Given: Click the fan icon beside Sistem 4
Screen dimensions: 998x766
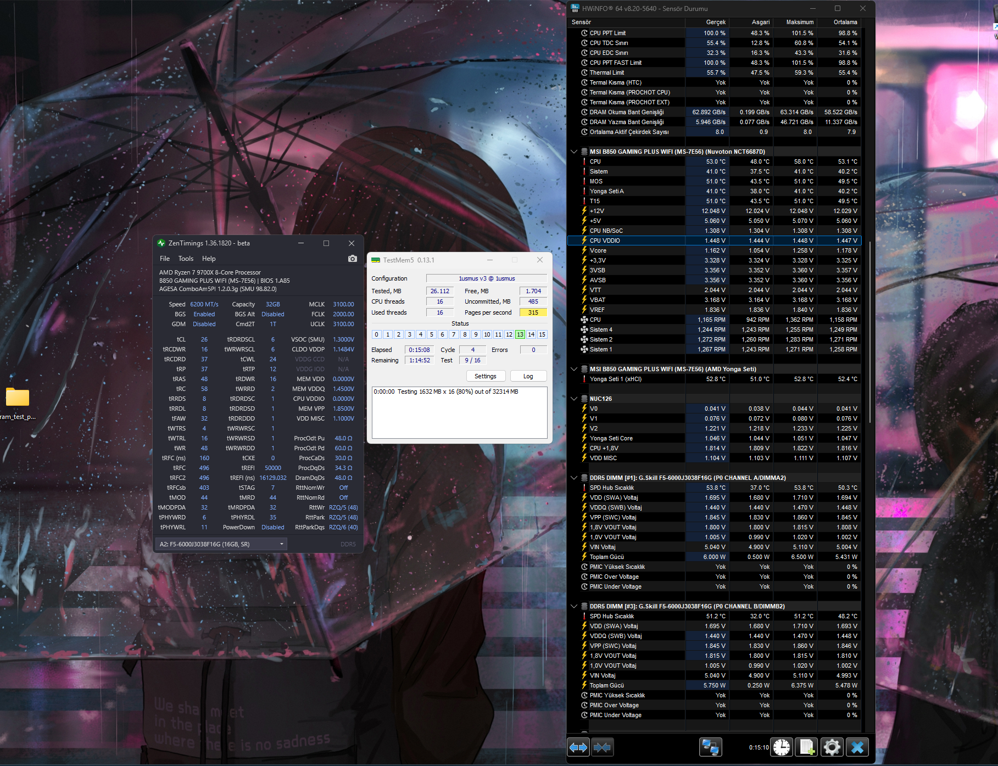Looking at the screenshot, I should pyautogui.click(x=584, y=329).
